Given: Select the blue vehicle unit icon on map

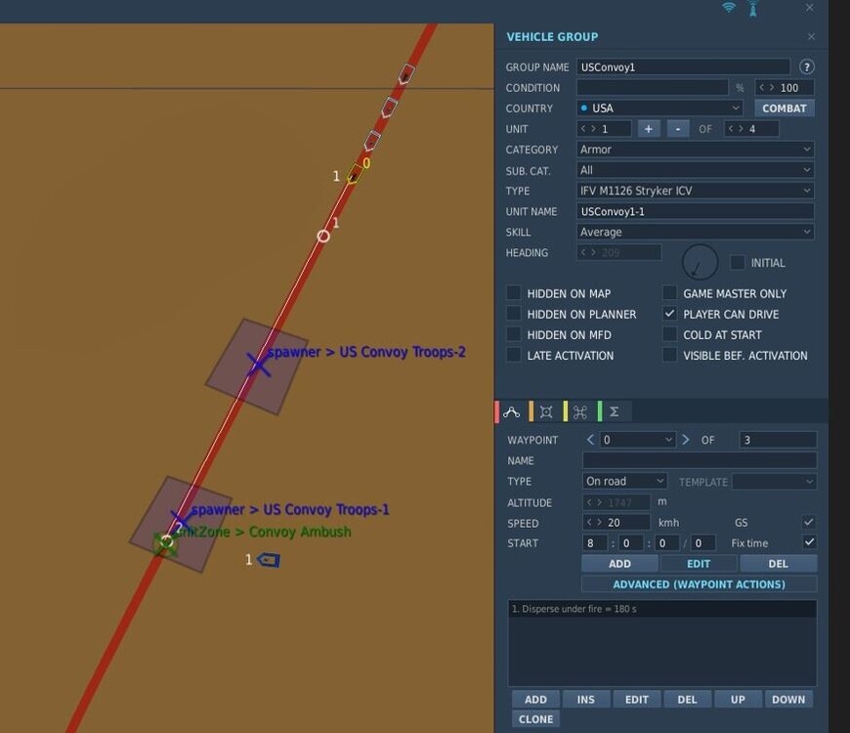Looking at the screenshot, I should click(x=269, y=559).
